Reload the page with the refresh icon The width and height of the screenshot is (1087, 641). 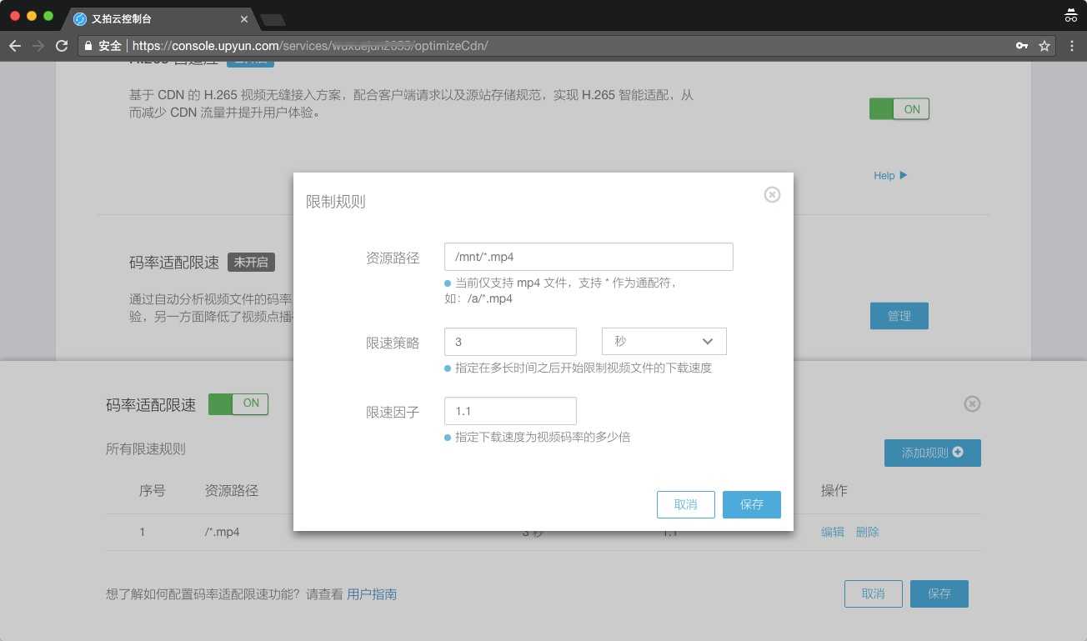62,46
